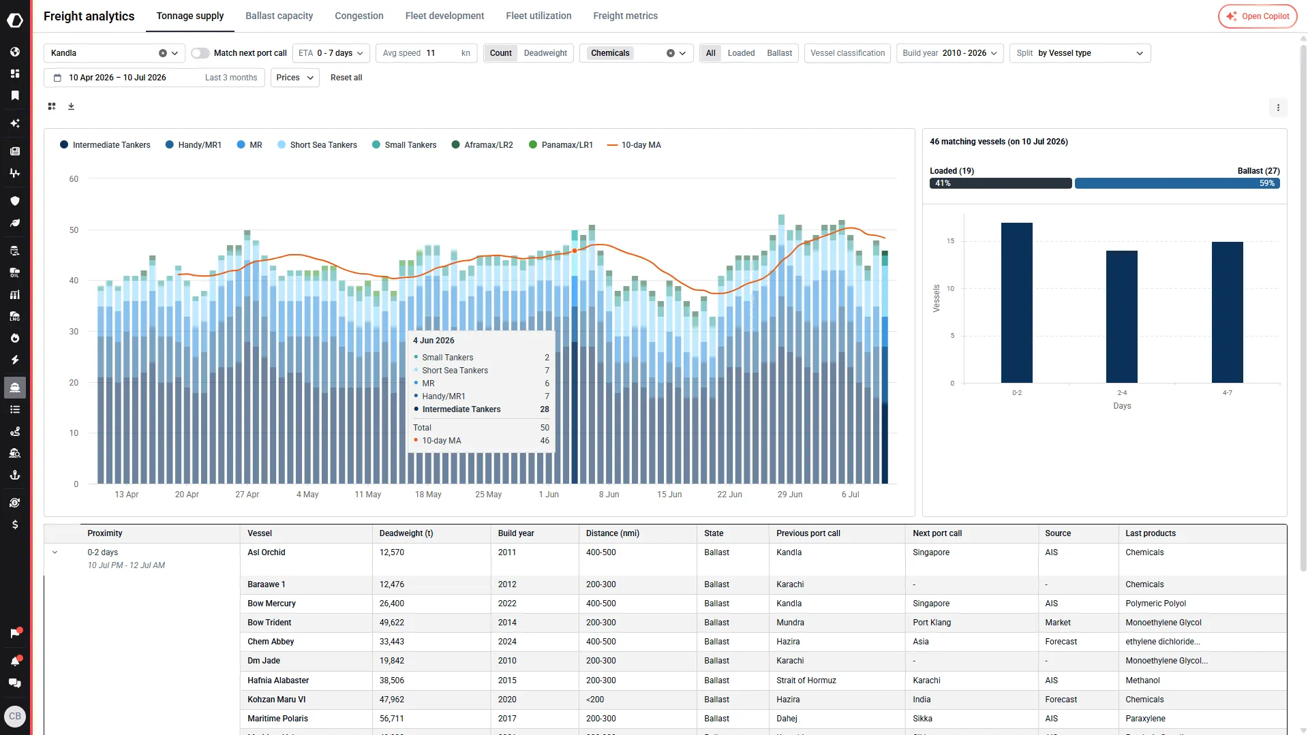1308x735 pixels.
Task: Select the Deadweight measurement option
Action: click(x=545, y=53)
